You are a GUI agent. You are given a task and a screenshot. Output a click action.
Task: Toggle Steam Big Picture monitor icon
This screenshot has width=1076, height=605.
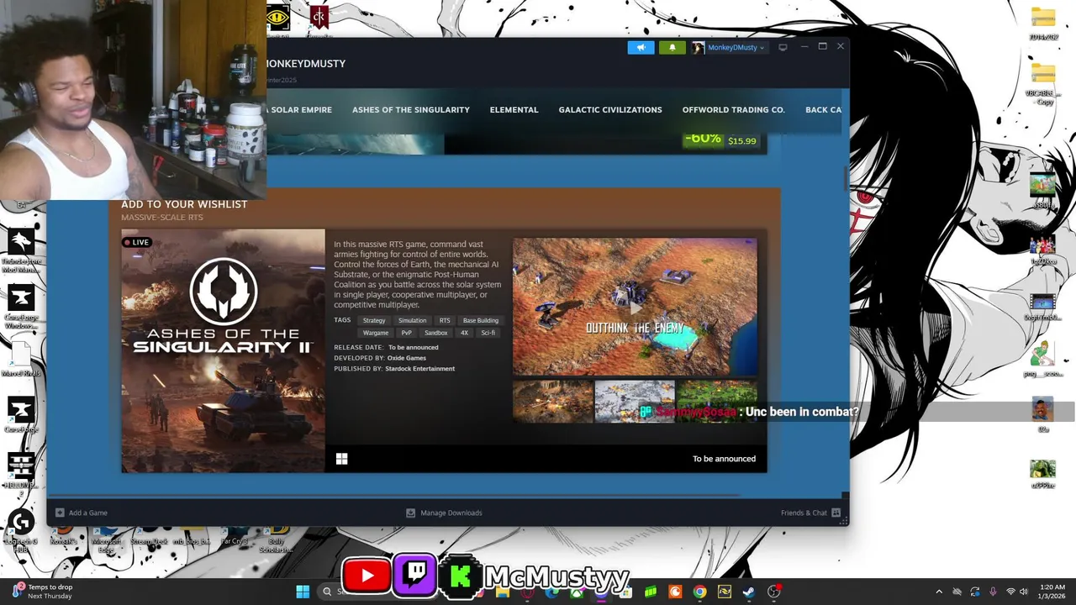pos(783,47)
